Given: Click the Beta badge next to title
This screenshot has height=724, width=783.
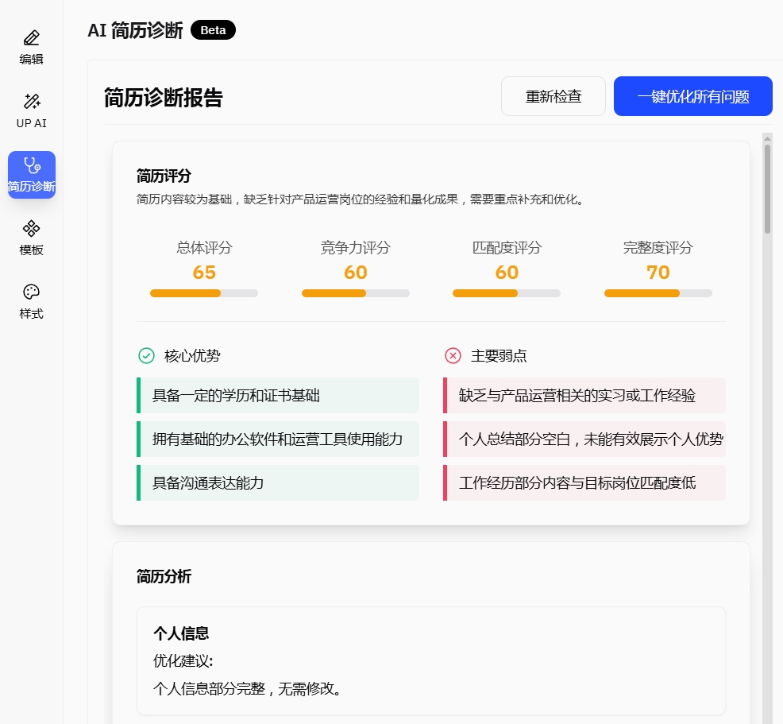Looking at the screenshot, I should (213, 30).
